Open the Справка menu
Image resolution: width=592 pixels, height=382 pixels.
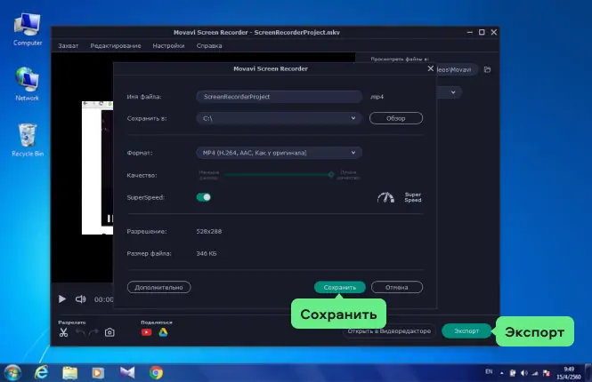[209, 45]
